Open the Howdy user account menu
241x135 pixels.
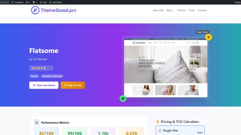[238, 2]
